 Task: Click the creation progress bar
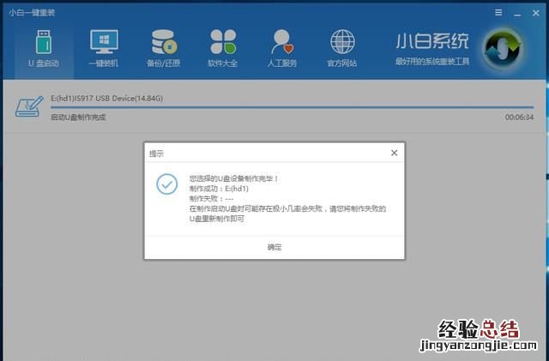point(292,107)
